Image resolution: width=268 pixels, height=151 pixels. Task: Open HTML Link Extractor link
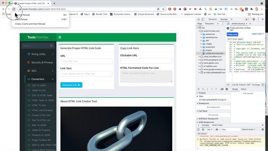click(42, 110)
